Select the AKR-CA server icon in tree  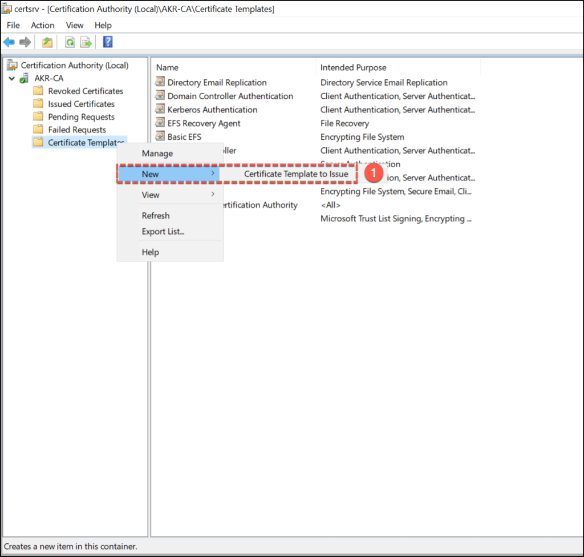(x=25, y=78)
